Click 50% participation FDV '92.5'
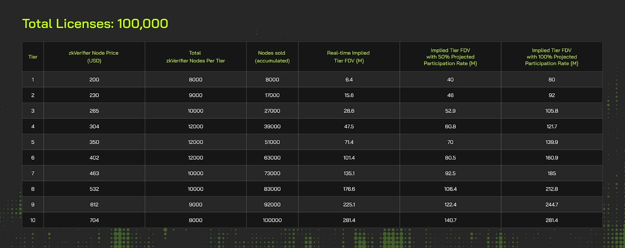 (450, 173)
